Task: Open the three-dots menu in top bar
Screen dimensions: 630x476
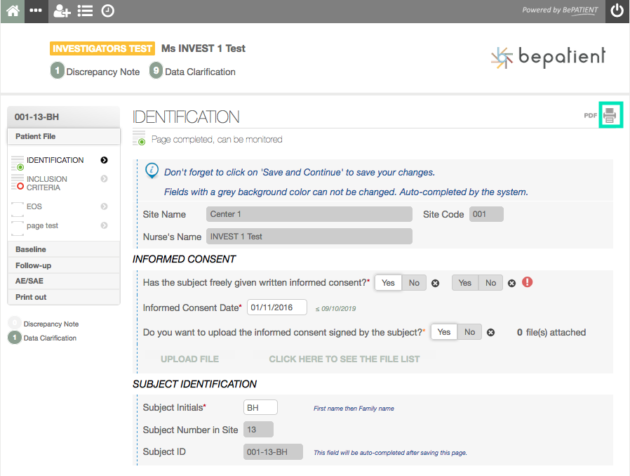Action: (x=36, y=11)
